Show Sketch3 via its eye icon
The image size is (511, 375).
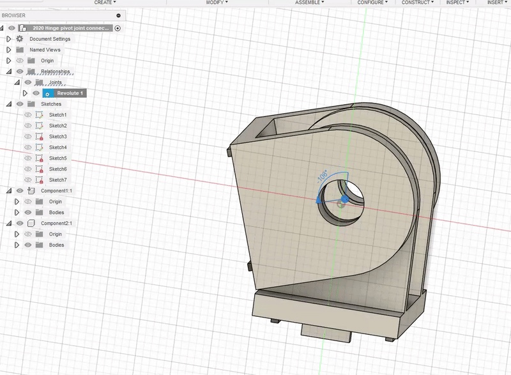click(28, 137)
